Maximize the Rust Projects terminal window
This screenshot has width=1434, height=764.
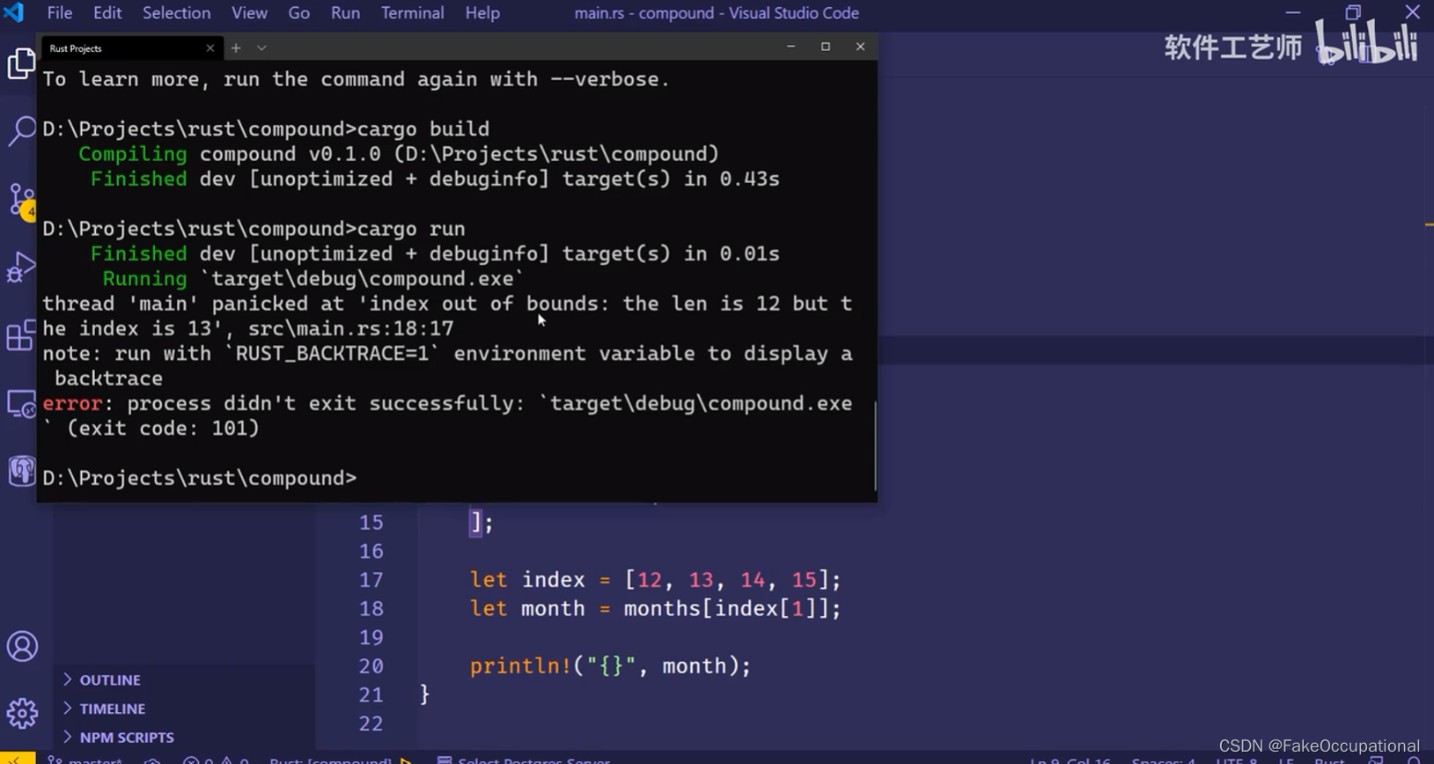coord(826,47)
